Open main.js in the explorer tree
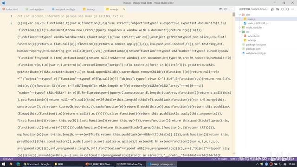This screenshot has width=297, height=167. click(x=266, y=19)
